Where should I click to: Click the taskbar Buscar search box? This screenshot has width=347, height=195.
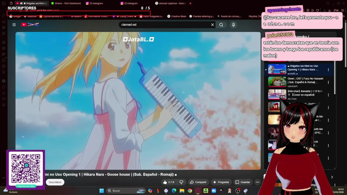coord(126,191)
